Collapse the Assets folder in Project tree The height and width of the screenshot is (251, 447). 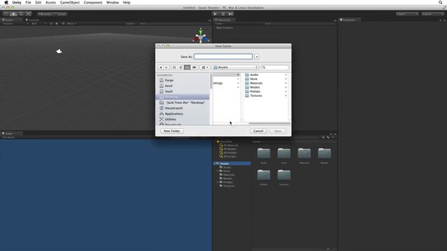(x=214, y=164)
